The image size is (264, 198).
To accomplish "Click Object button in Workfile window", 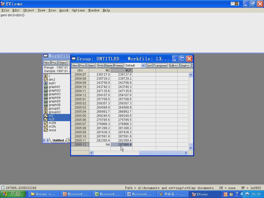I will pos(63,63).
